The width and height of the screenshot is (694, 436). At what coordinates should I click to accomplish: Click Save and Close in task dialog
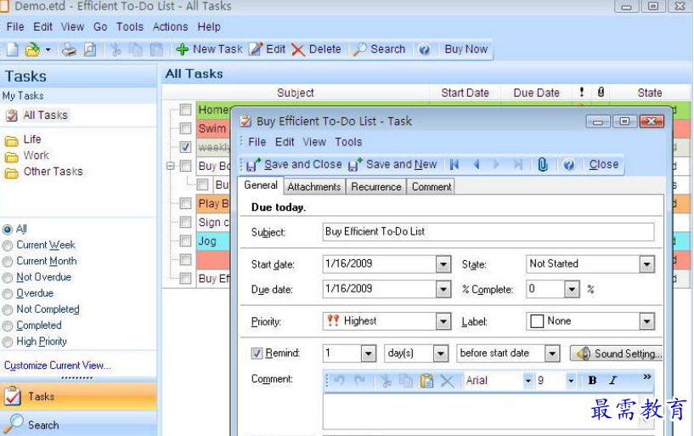(x=294, y=165)
